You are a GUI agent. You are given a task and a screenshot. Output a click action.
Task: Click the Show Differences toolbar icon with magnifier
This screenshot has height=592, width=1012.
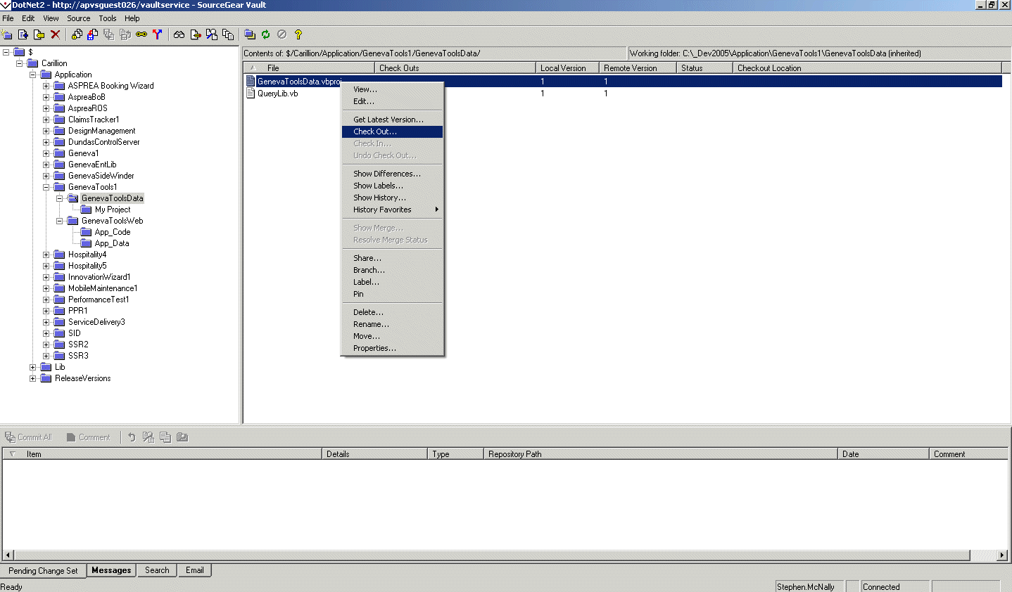[212, 34]
